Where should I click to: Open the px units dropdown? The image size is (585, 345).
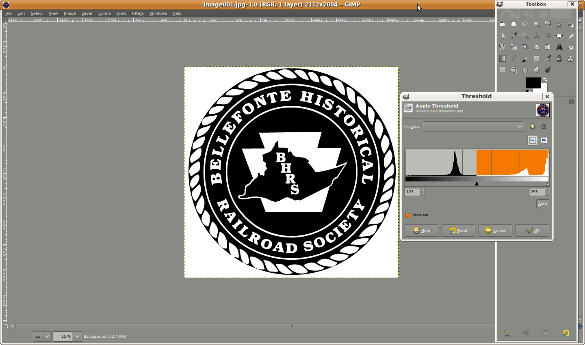pyautogui.click(x=42, y=336)
